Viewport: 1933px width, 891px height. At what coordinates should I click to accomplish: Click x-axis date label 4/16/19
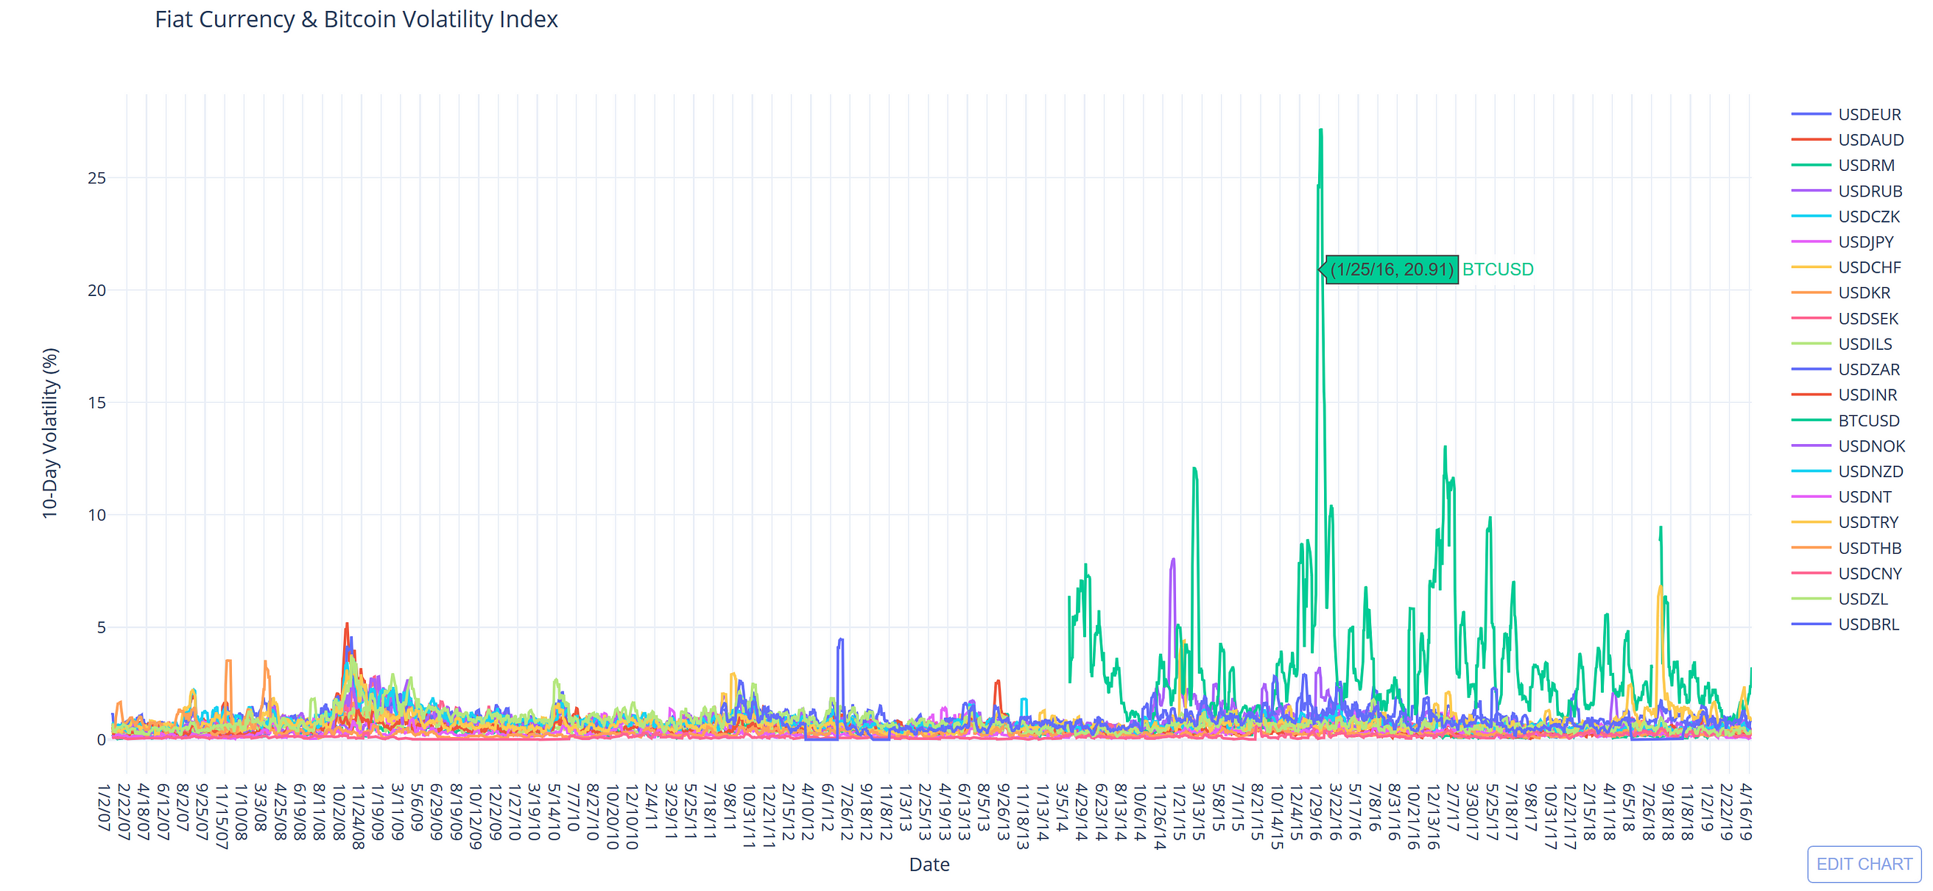tap(1746, 811)
